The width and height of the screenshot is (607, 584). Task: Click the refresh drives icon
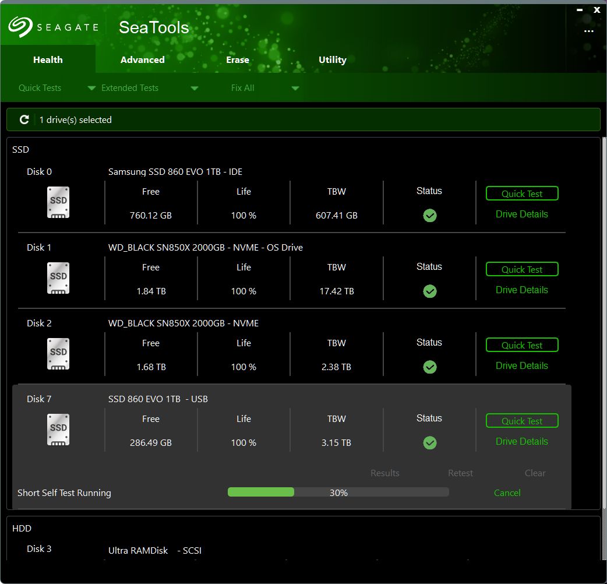(x=24, y=119)
